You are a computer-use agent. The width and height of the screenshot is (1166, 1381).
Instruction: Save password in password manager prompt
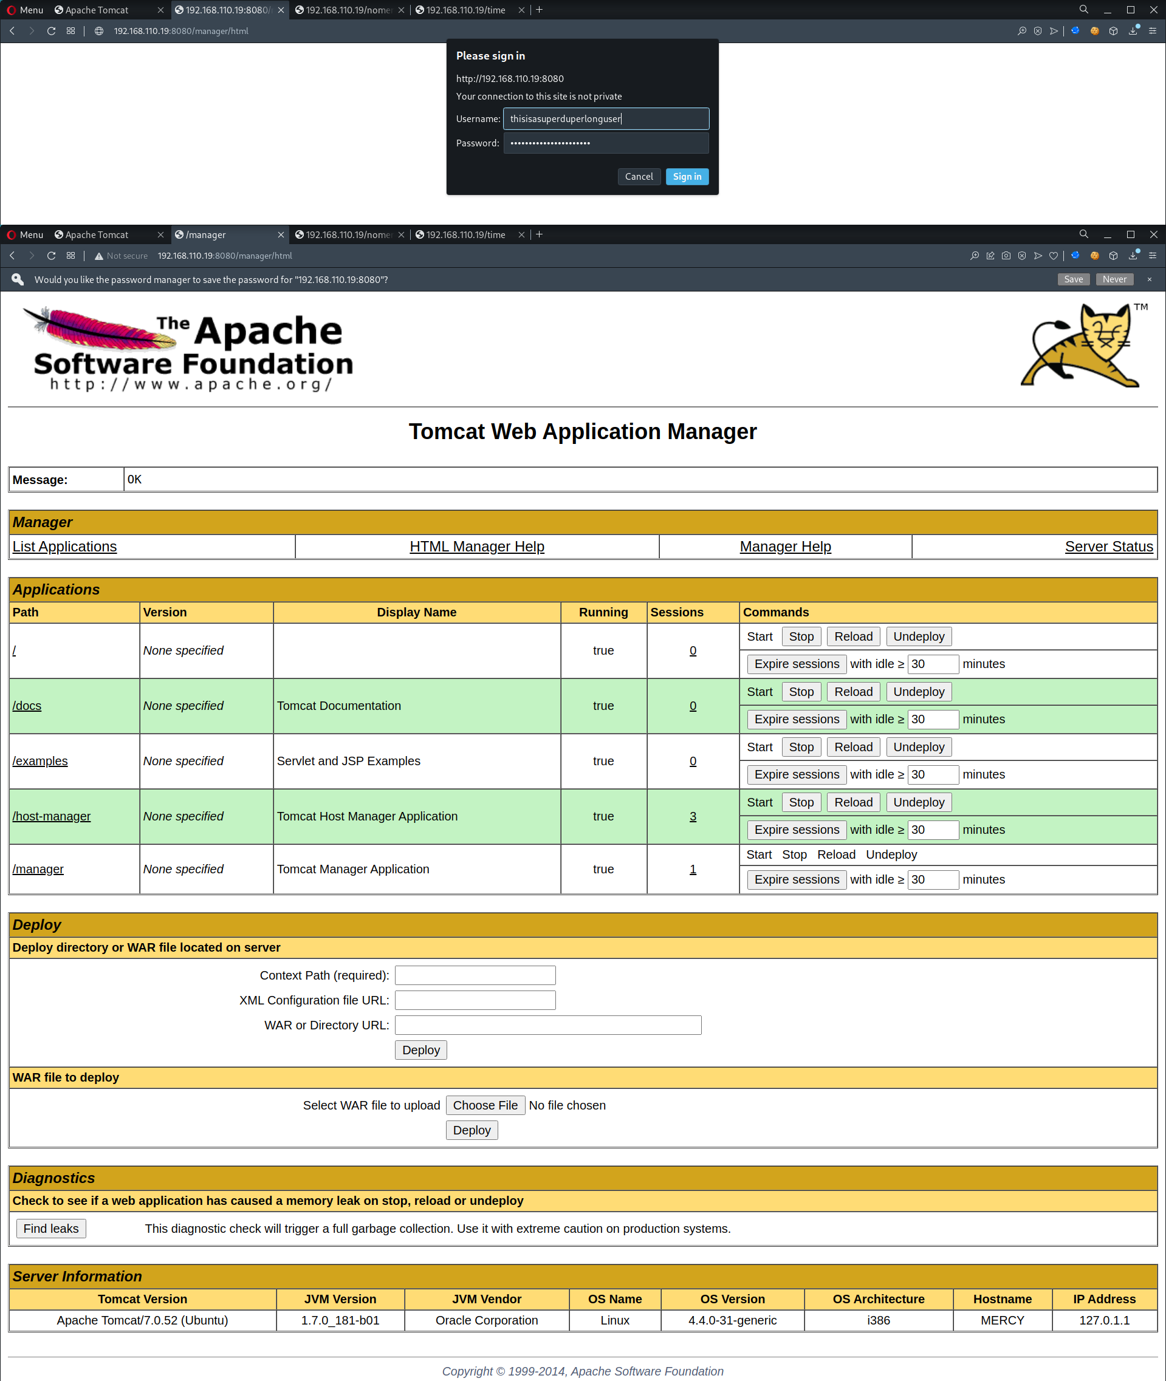click(x=1074, y=279)
